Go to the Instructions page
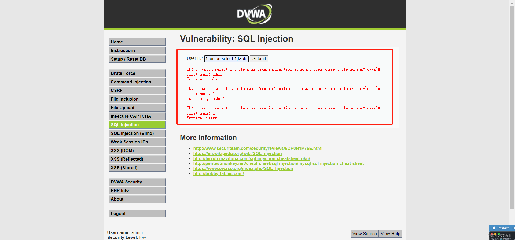 coord(137,50)
